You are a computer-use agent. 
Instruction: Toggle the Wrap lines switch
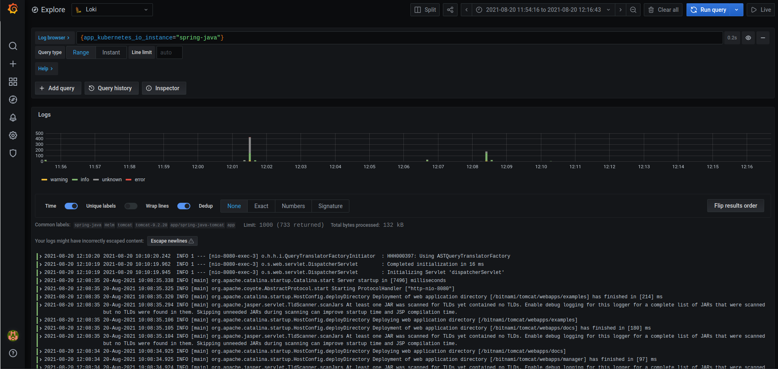click(x=184, y=206)
